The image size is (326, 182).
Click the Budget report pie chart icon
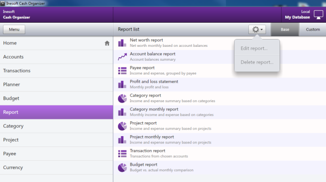click(x=122, y=168)
